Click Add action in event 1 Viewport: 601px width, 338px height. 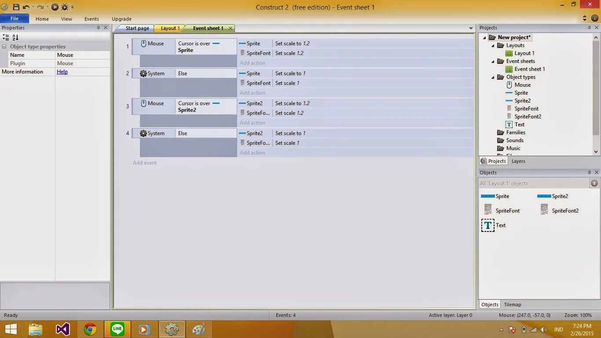point(253,63)
